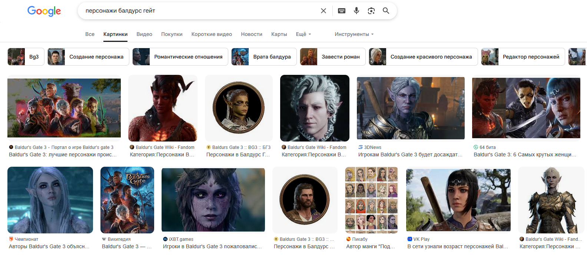Open link 'Автор манги "Под...'
This screenshot has width=587, height=256.
pos(371,246)
